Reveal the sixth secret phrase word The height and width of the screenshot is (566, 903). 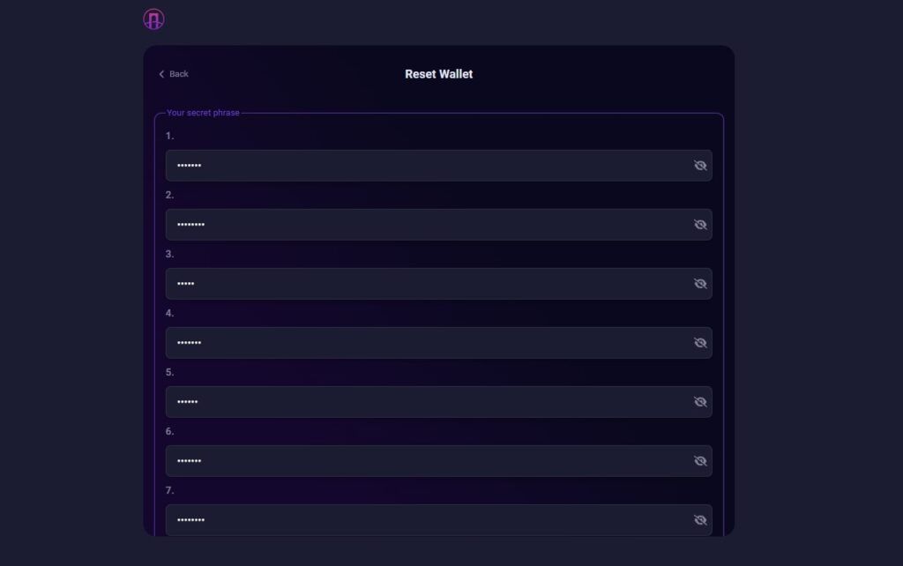[700, 461]
